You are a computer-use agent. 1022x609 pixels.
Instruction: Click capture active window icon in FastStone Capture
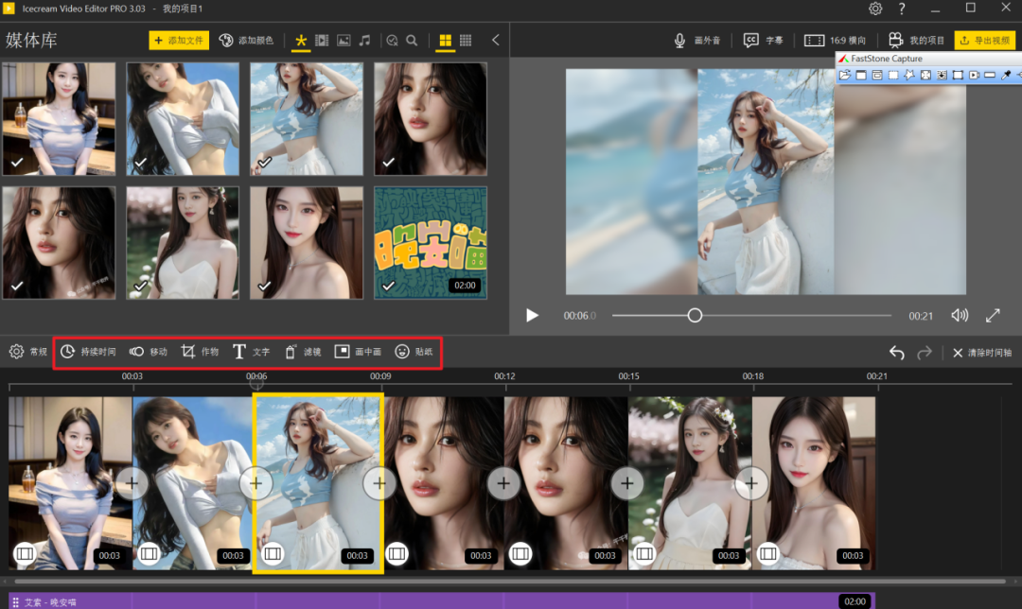pos(861,76)
